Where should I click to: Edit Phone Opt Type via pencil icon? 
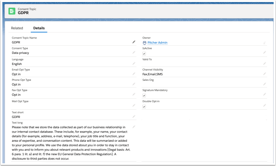pos(134,84)
